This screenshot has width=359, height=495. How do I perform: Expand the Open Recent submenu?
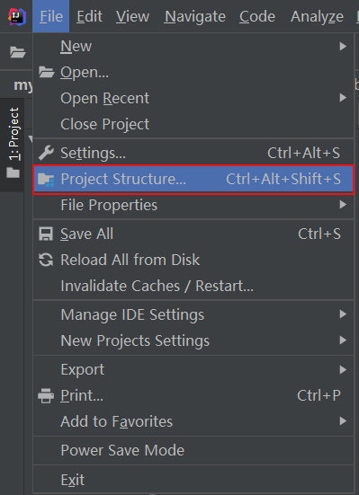pyautogui.click(x=193, y=98)
